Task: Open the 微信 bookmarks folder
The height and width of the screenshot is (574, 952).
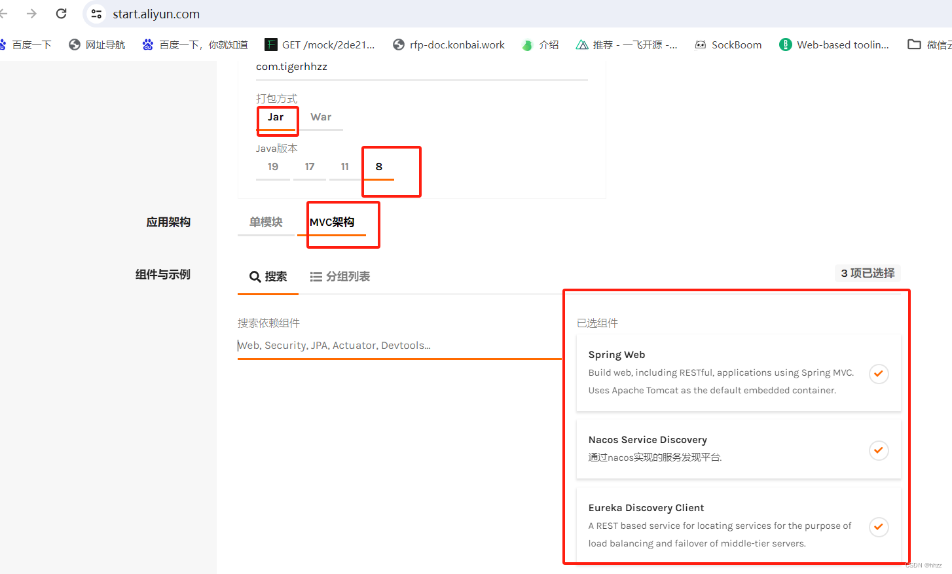Action: (930, 45)
